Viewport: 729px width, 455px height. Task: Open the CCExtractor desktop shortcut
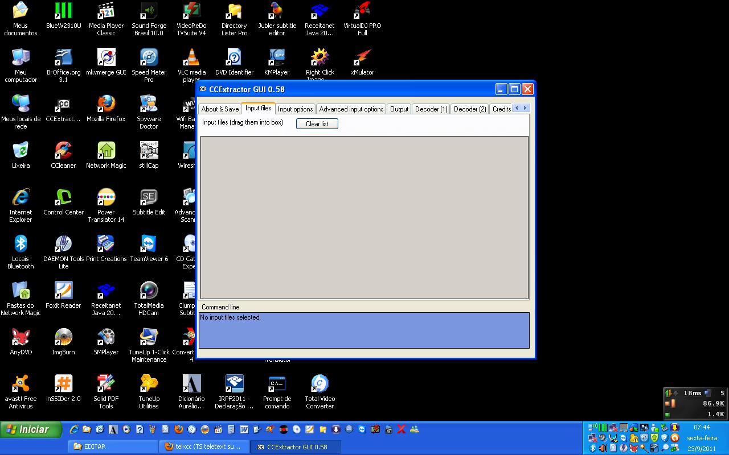63,109
